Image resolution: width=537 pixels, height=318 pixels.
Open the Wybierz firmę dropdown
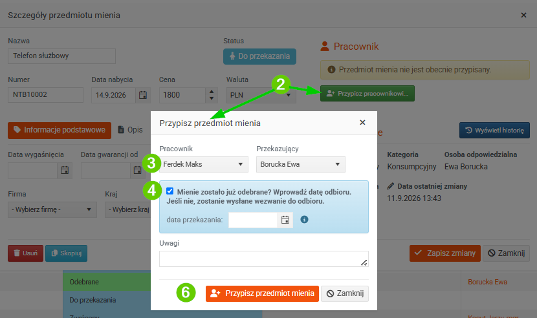click(x=52, y=209)
